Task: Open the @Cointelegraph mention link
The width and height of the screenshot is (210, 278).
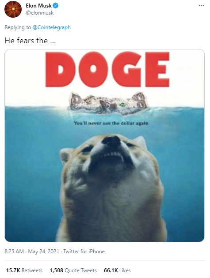Action: click(52, 27)
